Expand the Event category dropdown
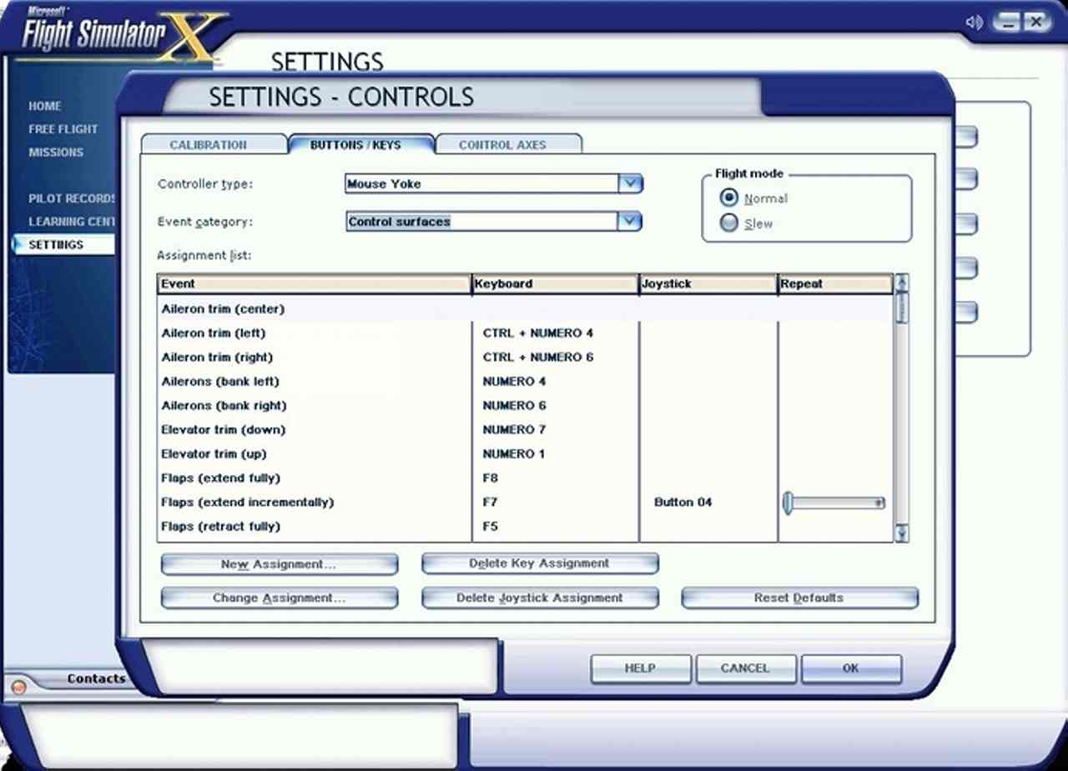1068x771 pixels. coord(631,222)
